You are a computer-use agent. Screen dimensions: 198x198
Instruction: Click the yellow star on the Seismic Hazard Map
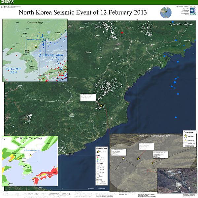point(31,155)
